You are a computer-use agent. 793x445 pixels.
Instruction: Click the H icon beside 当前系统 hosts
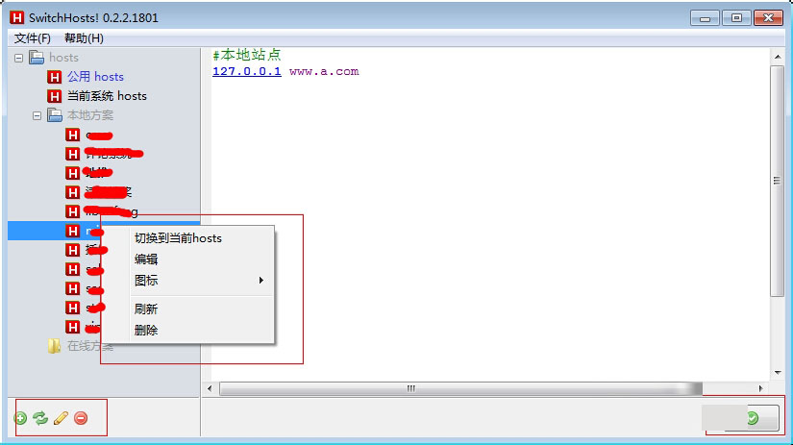pos(54,96)
